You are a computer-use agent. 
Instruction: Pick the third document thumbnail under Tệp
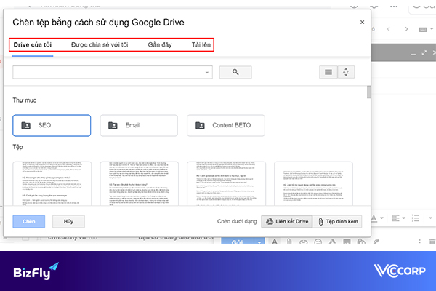pos(226,183)
